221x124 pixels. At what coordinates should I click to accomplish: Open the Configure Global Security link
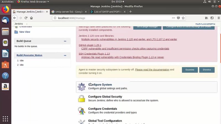click(105, 97)
